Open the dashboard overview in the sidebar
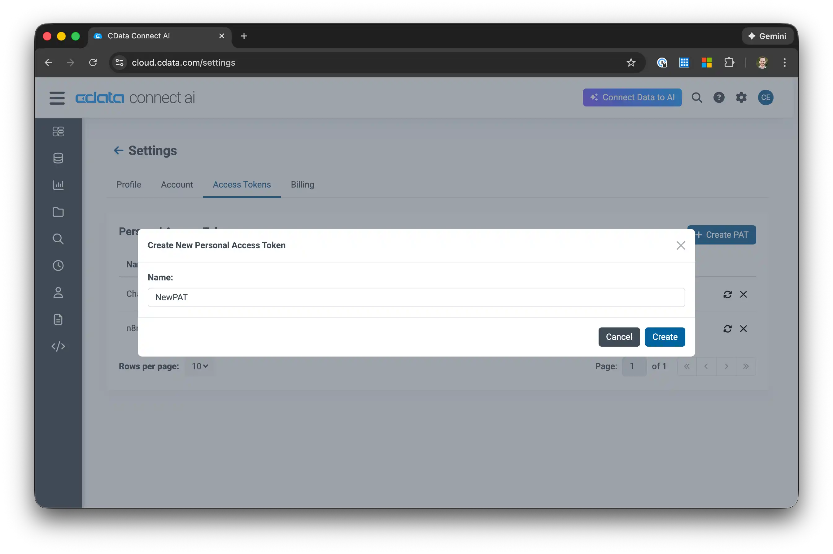The image size is (833, 554). 58,131
